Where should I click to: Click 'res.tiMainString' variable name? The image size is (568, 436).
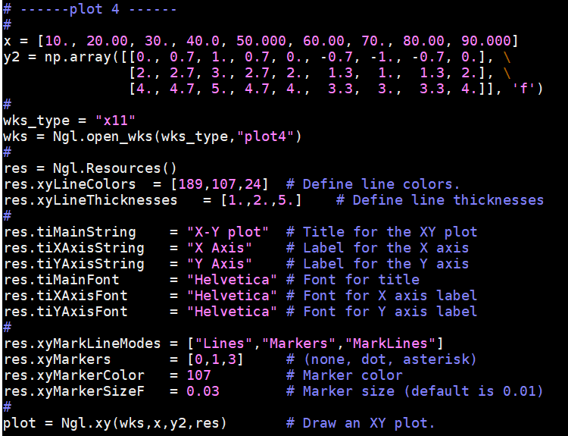click(70, 232)
